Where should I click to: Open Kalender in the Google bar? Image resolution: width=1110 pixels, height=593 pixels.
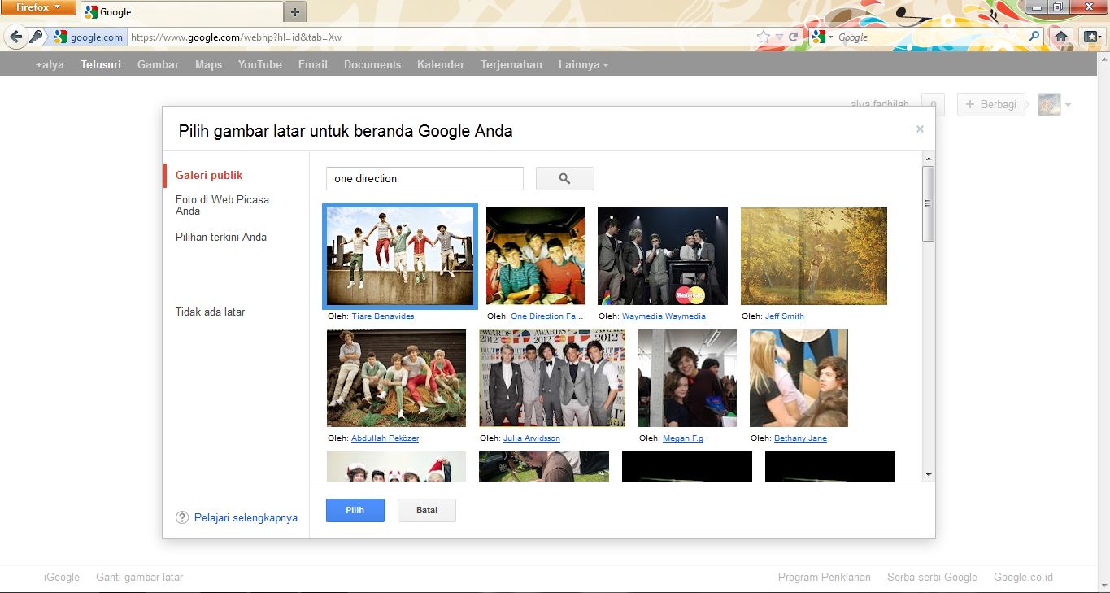[441, 64]
